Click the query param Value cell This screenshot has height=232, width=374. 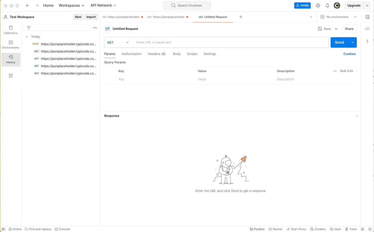pyautogui.click(x=235, y=79)
